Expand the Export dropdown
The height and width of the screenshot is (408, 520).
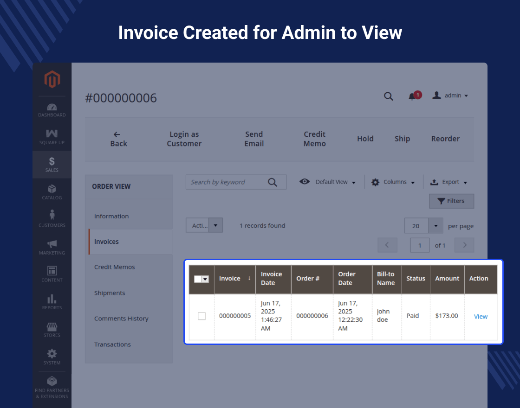pos(449,182)
